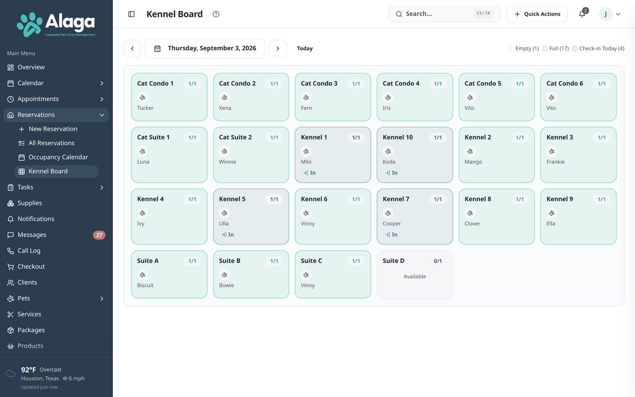
Task: Open the Kennel Board help icon
Action: (216, 14)
